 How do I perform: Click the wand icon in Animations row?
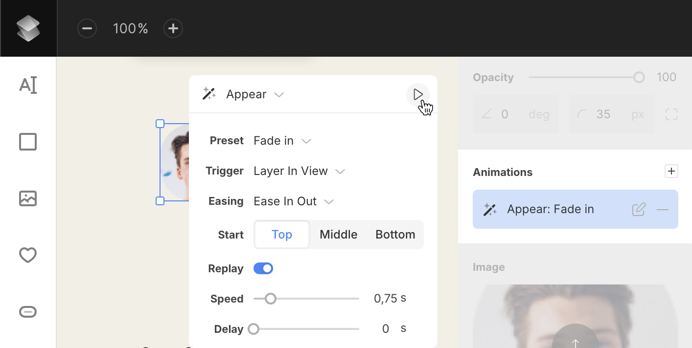click(x=490, y=210)
